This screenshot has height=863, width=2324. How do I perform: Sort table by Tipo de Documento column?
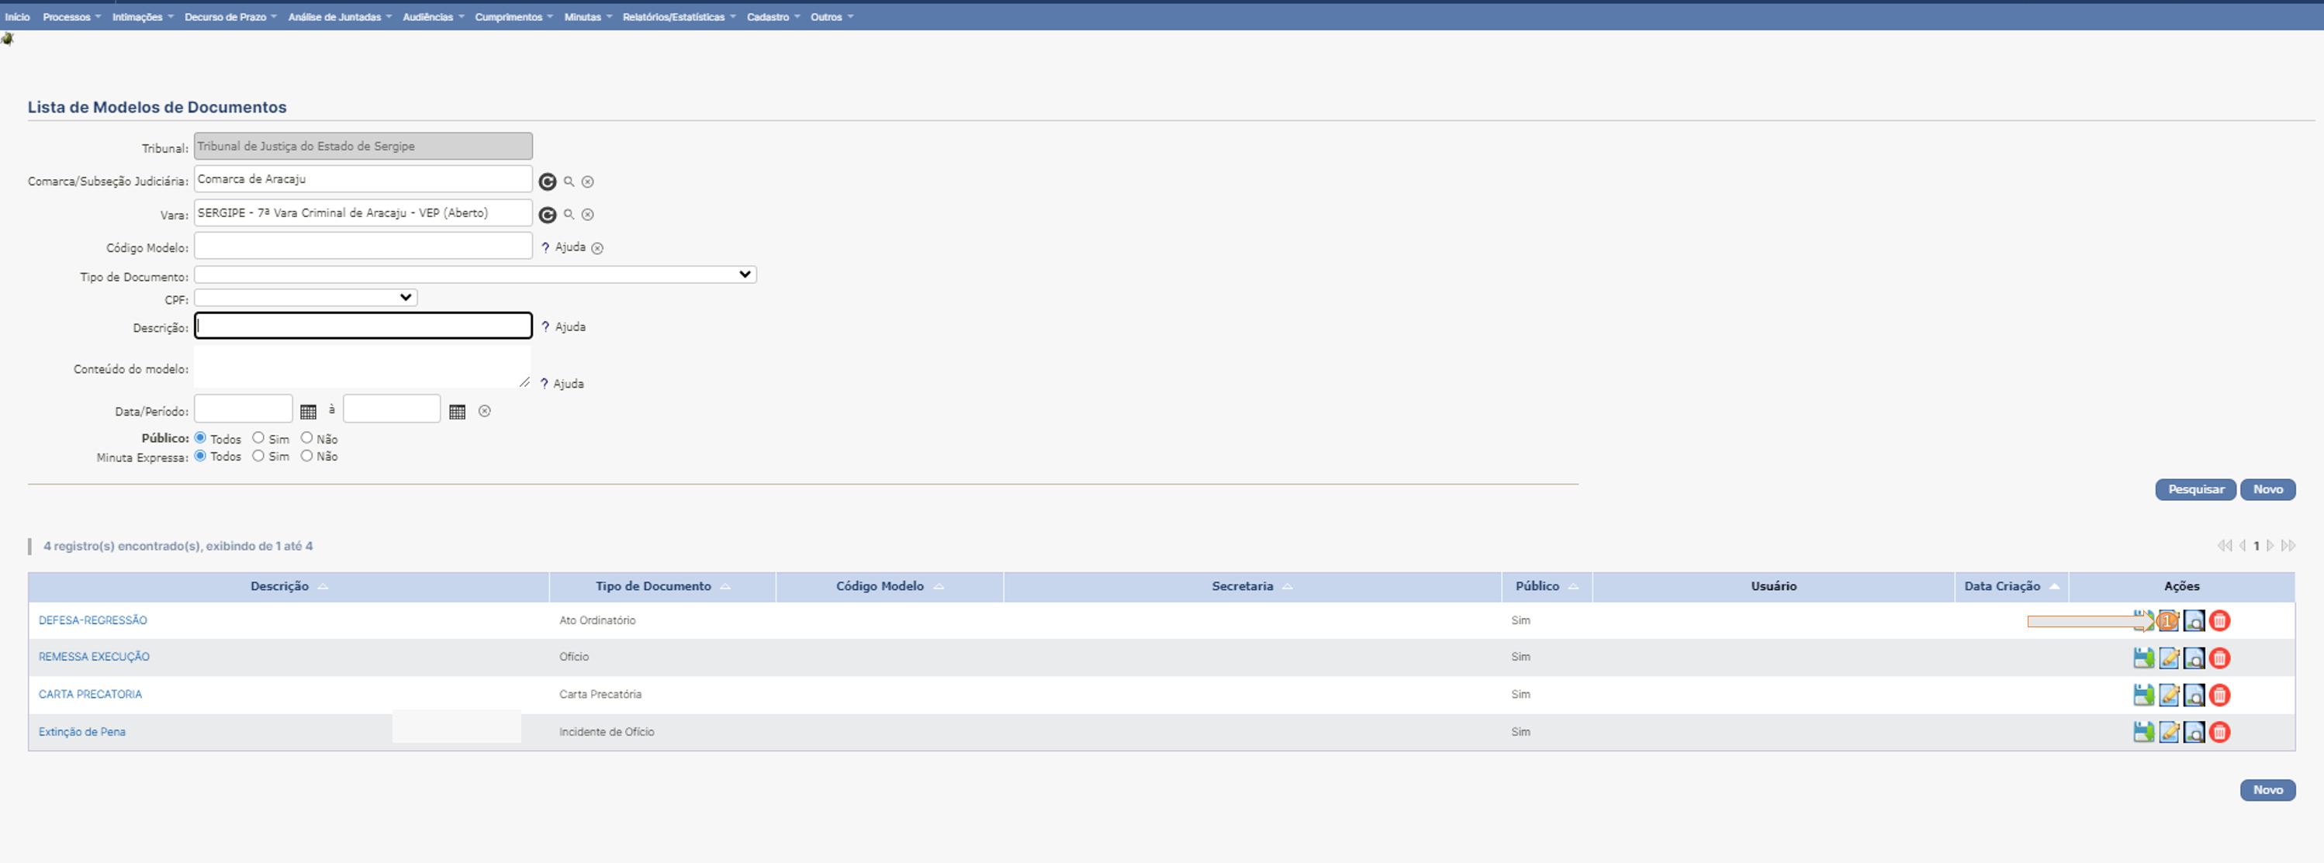point(662,586)
